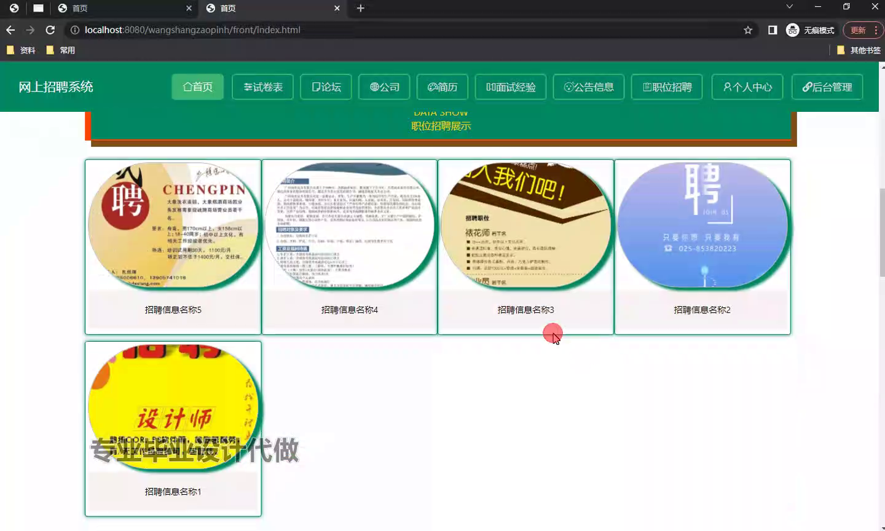
Task: Open the incognito mode (无痕模式) indicator
Action: coord(811,30)
